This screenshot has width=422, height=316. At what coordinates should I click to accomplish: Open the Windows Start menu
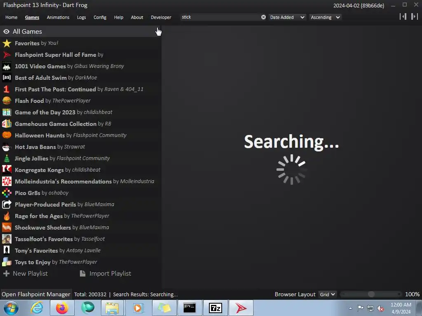(11, 308)
